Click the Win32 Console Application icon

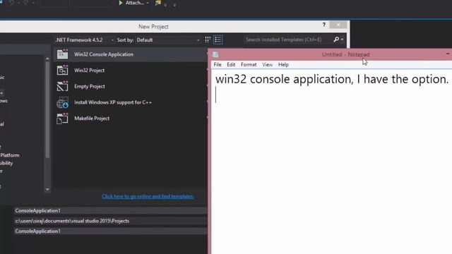(x=62, y=54)
